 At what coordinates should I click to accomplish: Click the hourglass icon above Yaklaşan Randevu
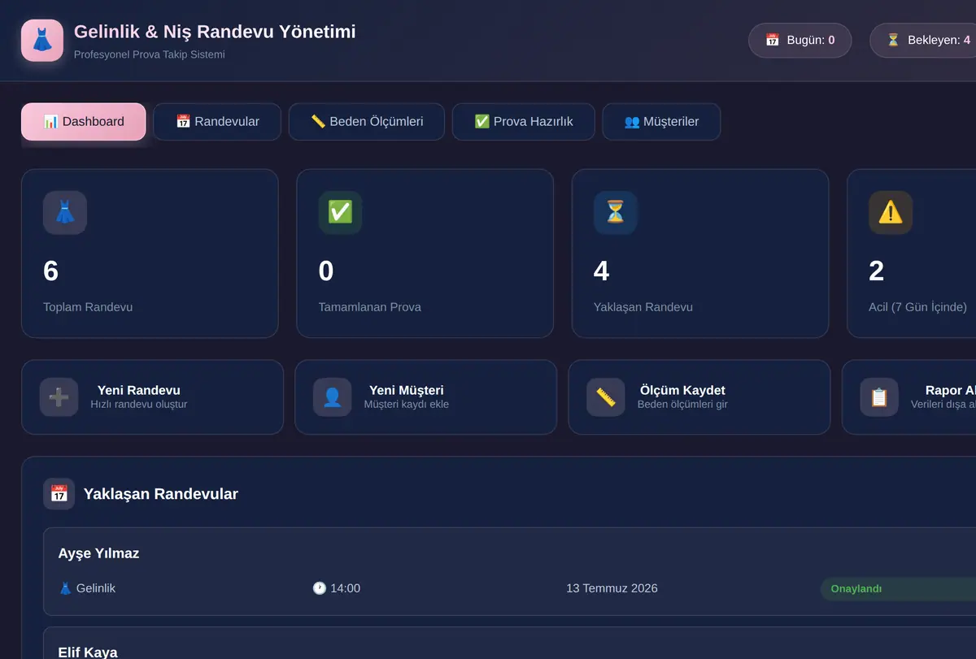(616, 213)
